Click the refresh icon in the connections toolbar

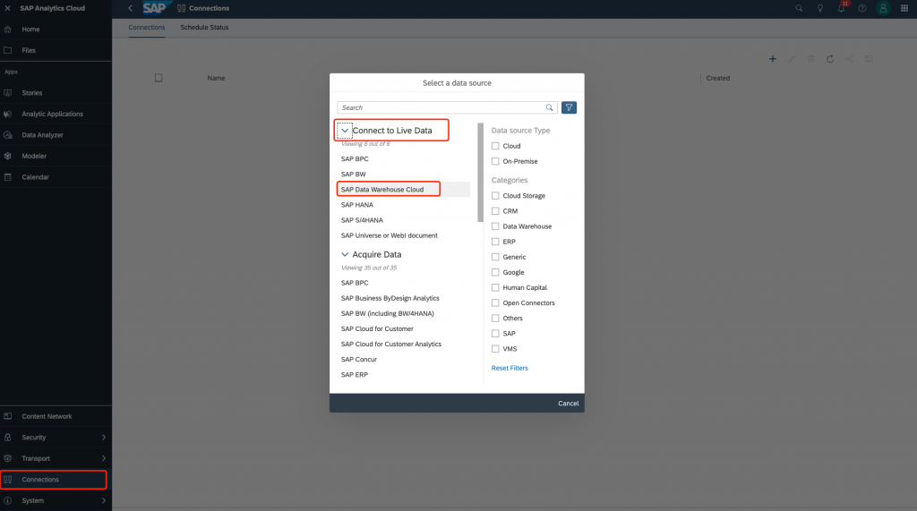(830, 59)
